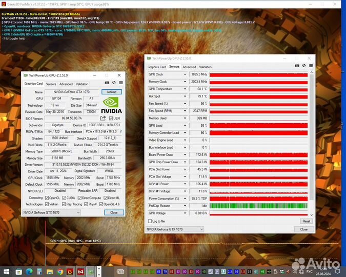Viewport: 346px width, 277px height.
Task: Toggle the PhysX checkbox
Action: pyautogui.click(x=86, y=204)
